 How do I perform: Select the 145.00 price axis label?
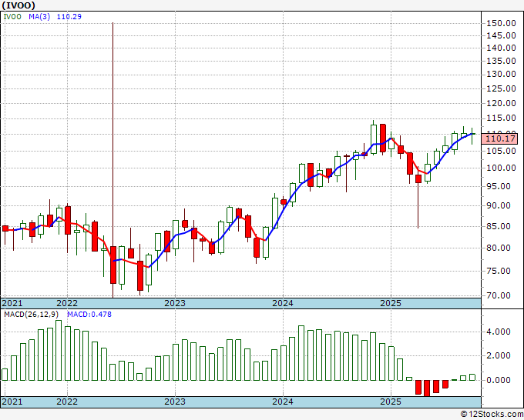click(501, 35)
